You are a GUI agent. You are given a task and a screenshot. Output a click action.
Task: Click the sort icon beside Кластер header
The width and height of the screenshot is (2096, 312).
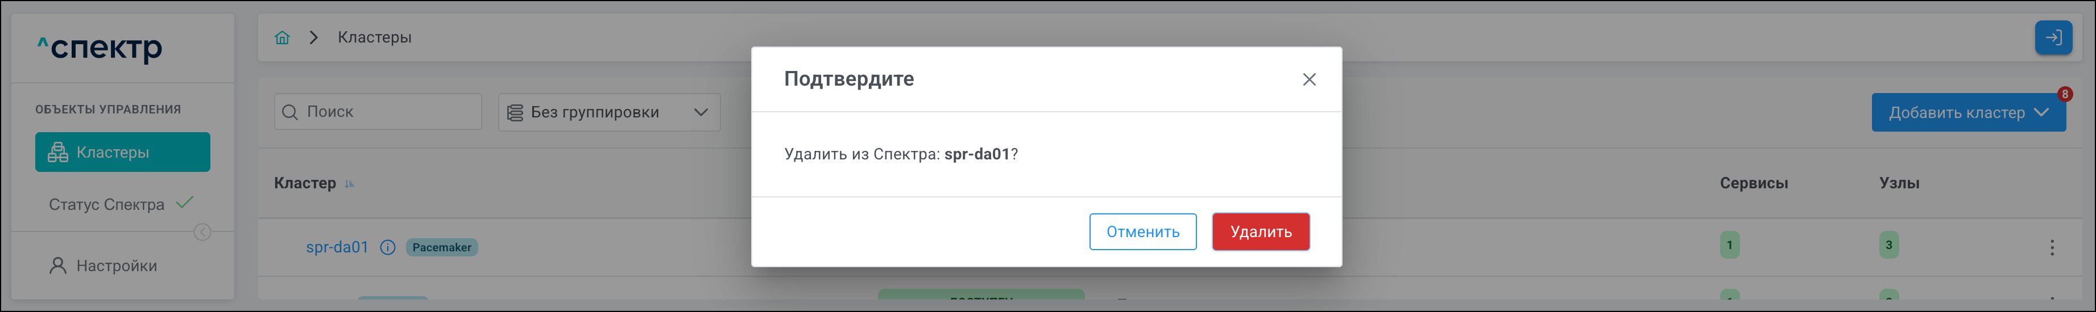350,184
